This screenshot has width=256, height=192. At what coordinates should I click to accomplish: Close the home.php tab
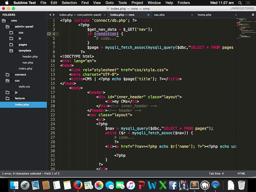coord(236,15)
